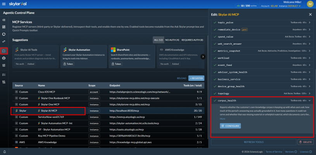
Task: Sort by the Endpoint column header
Action: pos(115,85)
